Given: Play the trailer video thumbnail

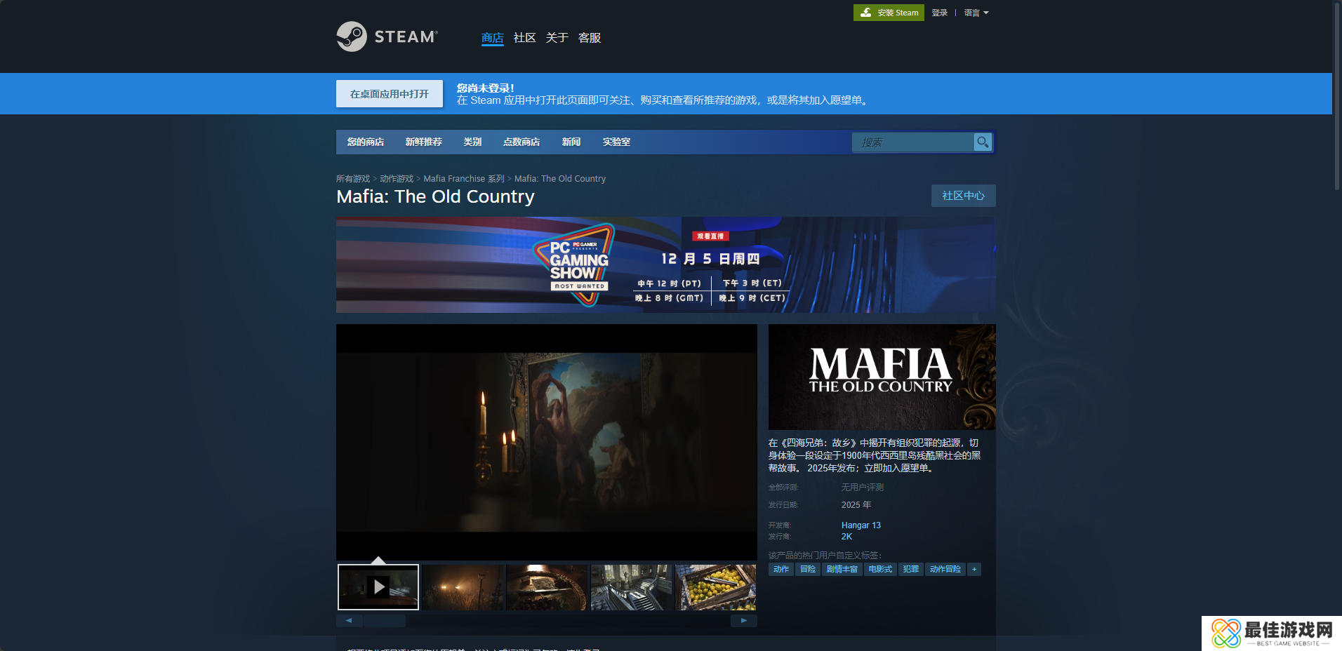Looking at the screenshot, I should pos(378,586).
